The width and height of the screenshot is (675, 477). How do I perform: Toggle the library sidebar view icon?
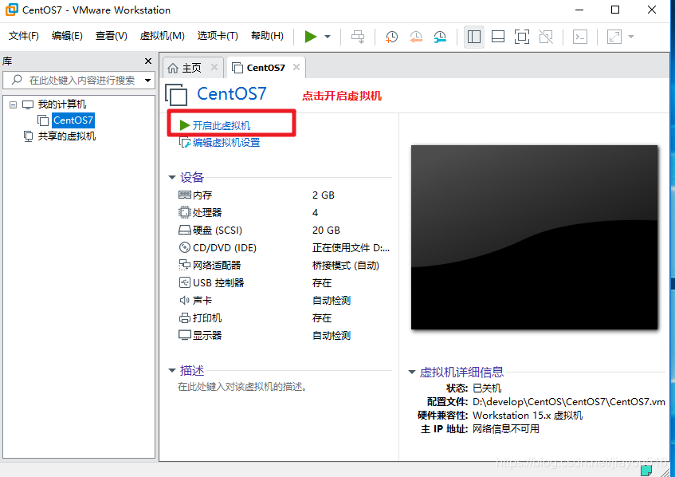[x=474, y=37]
